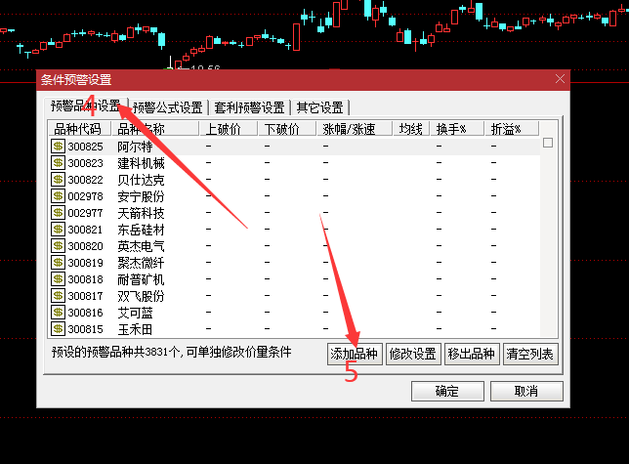Sort by the 品种代码 column header
The image size is (629, 464).
click(x=78, y=129)
